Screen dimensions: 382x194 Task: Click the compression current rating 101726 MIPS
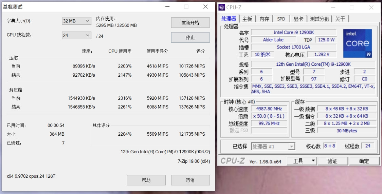[x=192, y=66]
